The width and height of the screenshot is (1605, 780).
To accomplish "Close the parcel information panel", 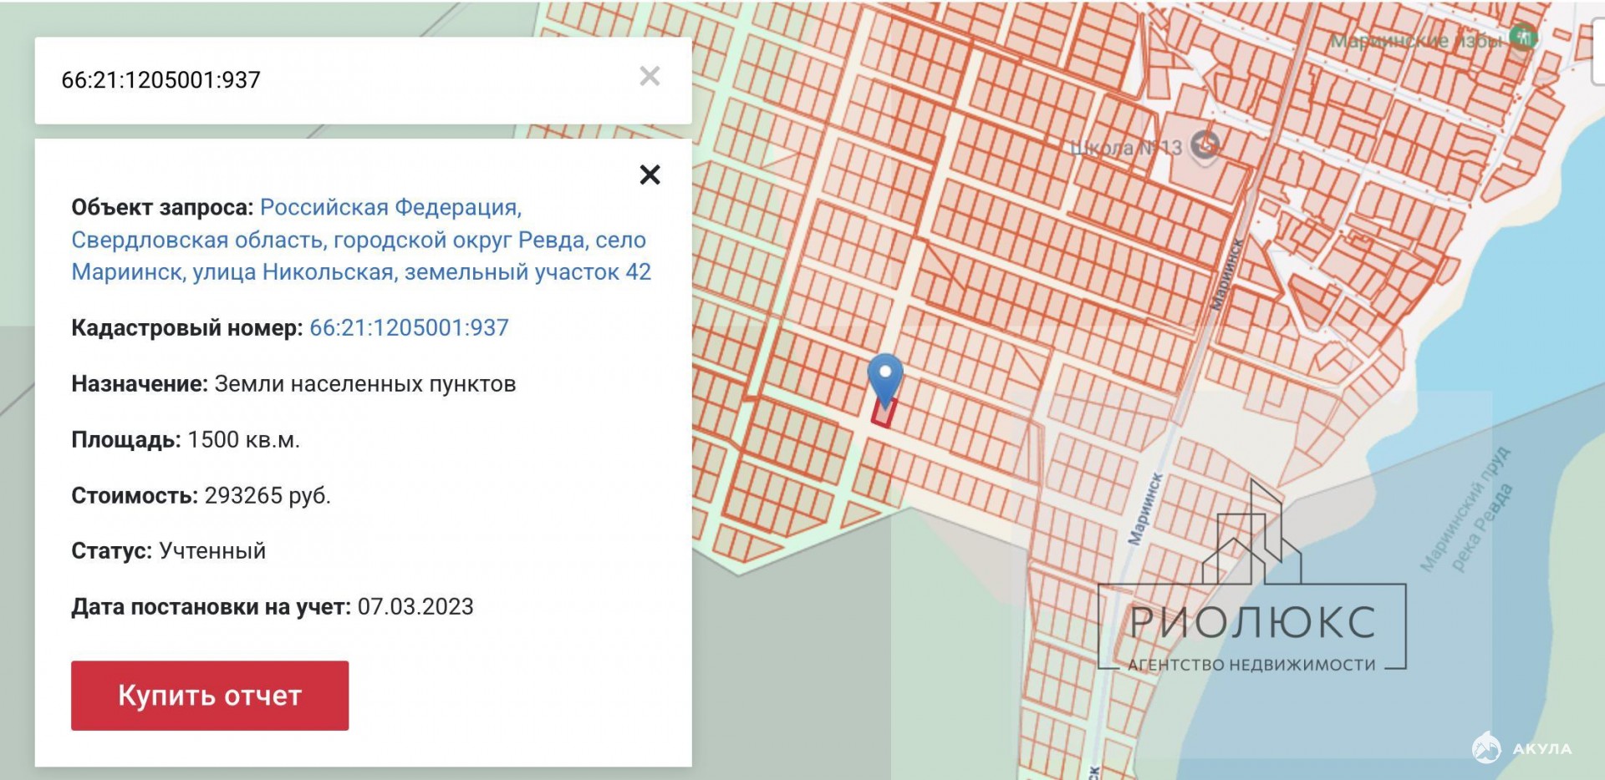I will coord(650,175).
